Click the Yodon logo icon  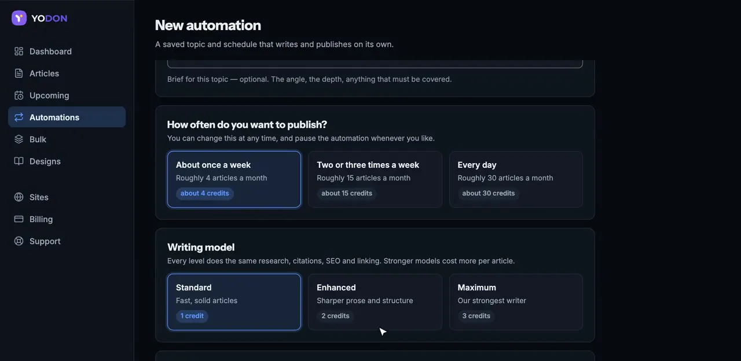[19, 18]
